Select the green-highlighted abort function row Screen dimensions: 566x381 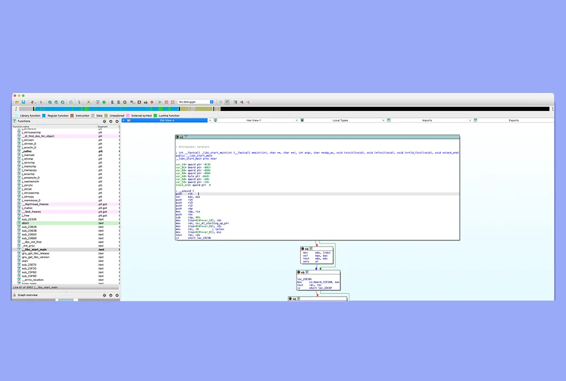point(66,223)
